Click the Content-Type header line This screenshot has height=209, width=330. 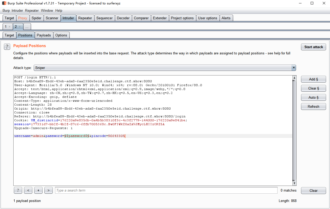pos(63,101)
